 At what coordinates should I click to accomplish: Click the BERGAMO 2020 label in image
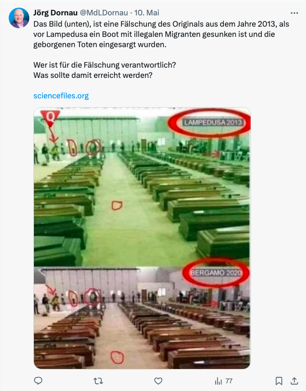click(216, 273)
